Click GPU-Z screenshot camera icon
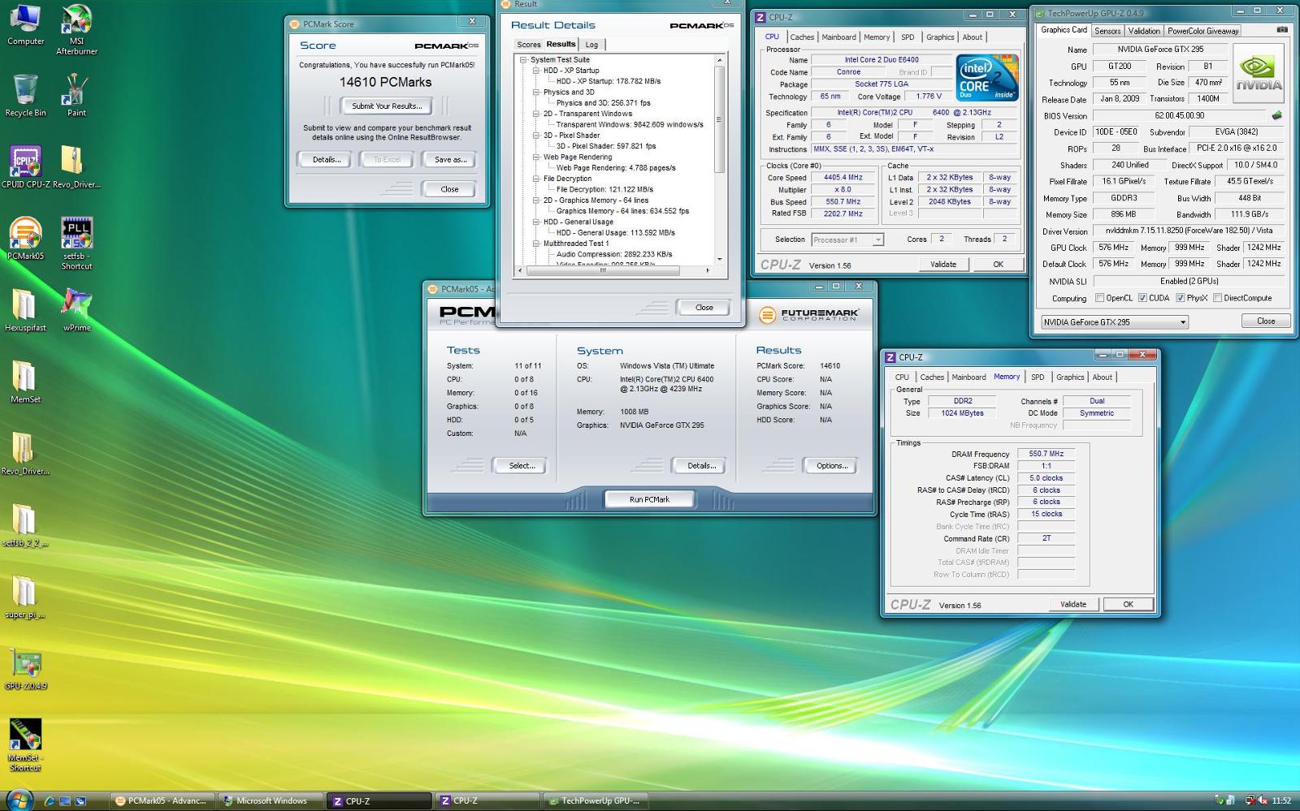The height and width of the screenshot is (811, 1300). [x=1282, y=30]
